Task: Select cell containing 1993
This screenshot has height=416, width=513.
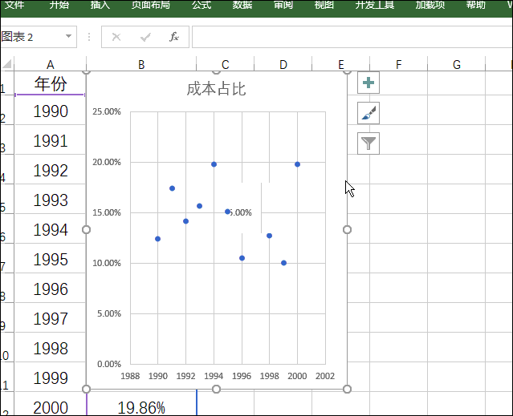Action: (x=50, y=200)
